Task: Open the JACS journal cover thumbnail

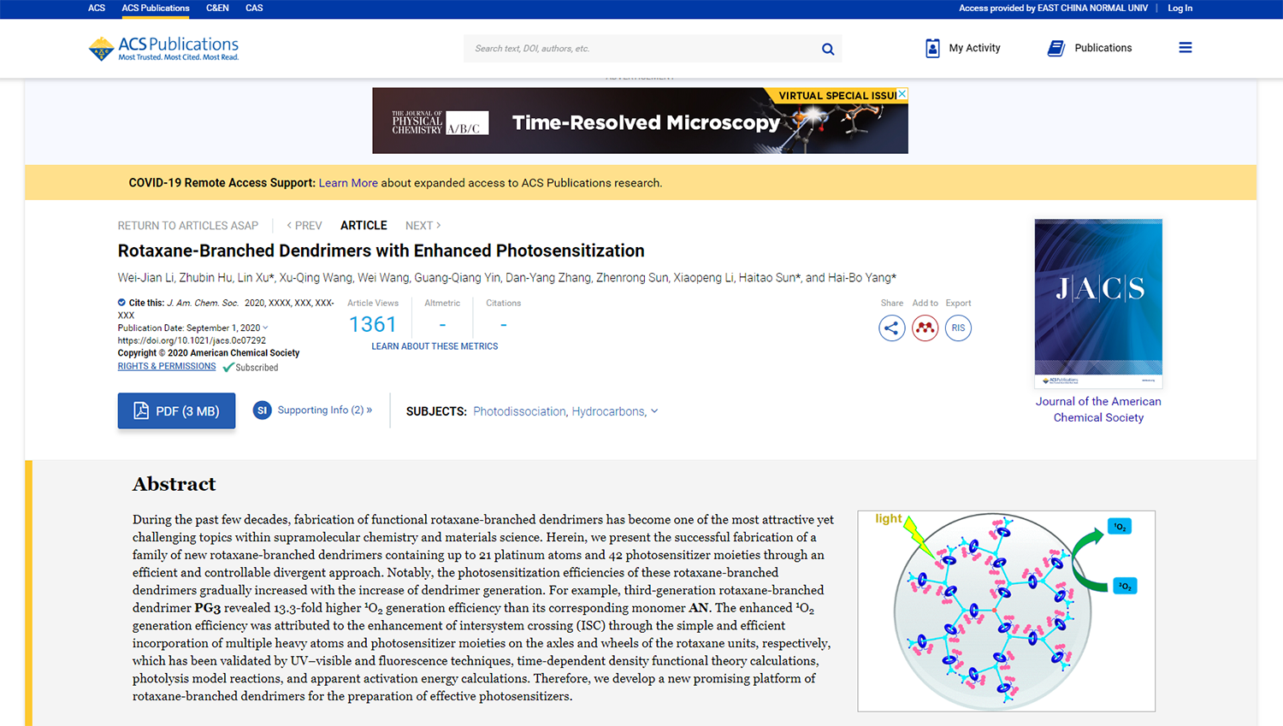Action: [1098, 303]
